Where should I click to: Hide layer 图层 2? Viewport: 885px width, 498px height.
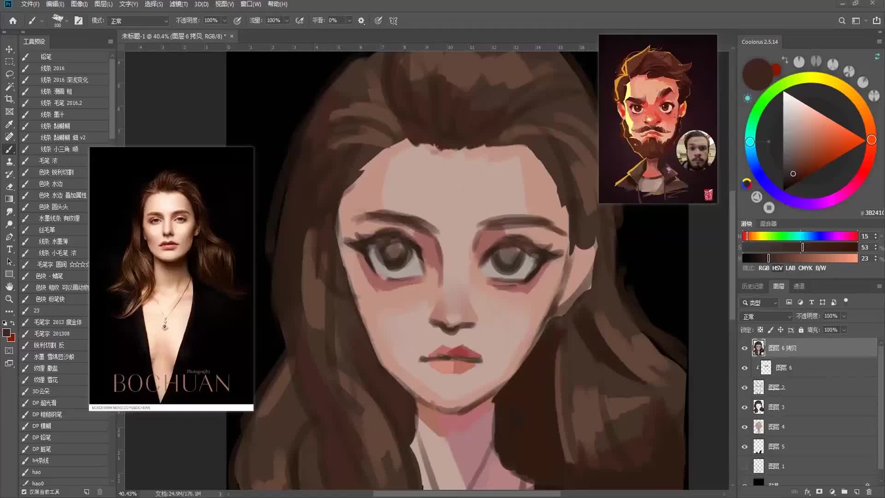pyautogui.click(x=744, y=388)
